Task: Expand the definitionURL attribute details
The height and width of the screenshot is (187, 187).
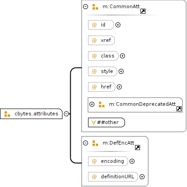Action: tap(142, 177)
